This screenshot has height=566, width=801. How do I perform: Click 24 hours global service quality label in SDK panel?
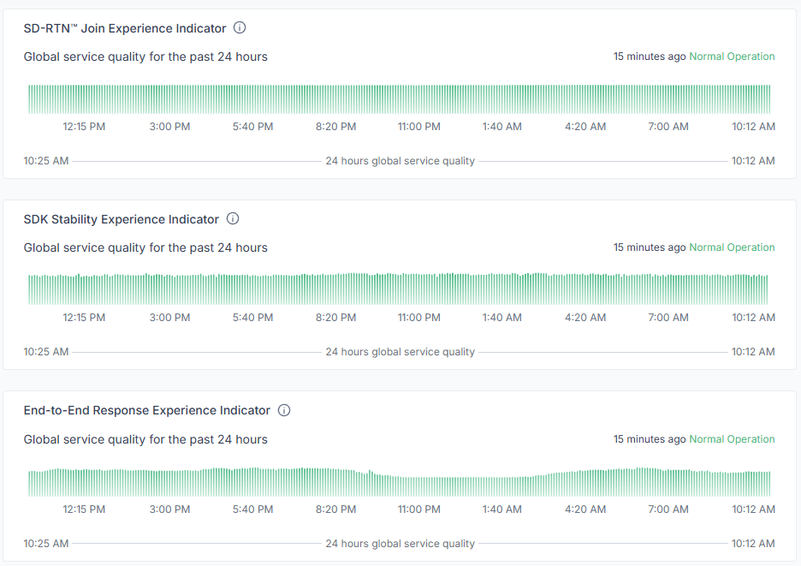(x=400, y=352)
